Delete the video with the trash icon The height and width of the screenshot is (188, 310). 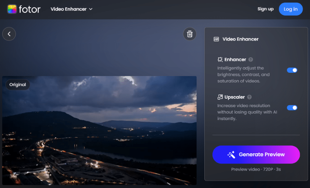pos(190,34)
